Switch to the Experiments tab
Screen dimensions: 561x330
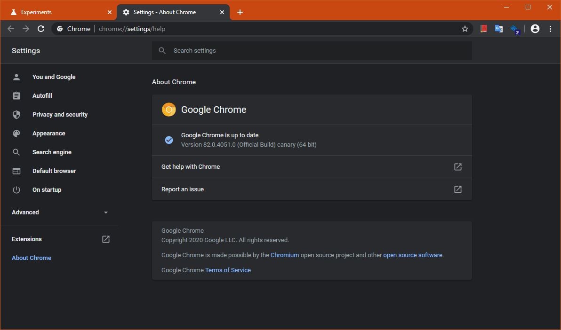[58, 12]
